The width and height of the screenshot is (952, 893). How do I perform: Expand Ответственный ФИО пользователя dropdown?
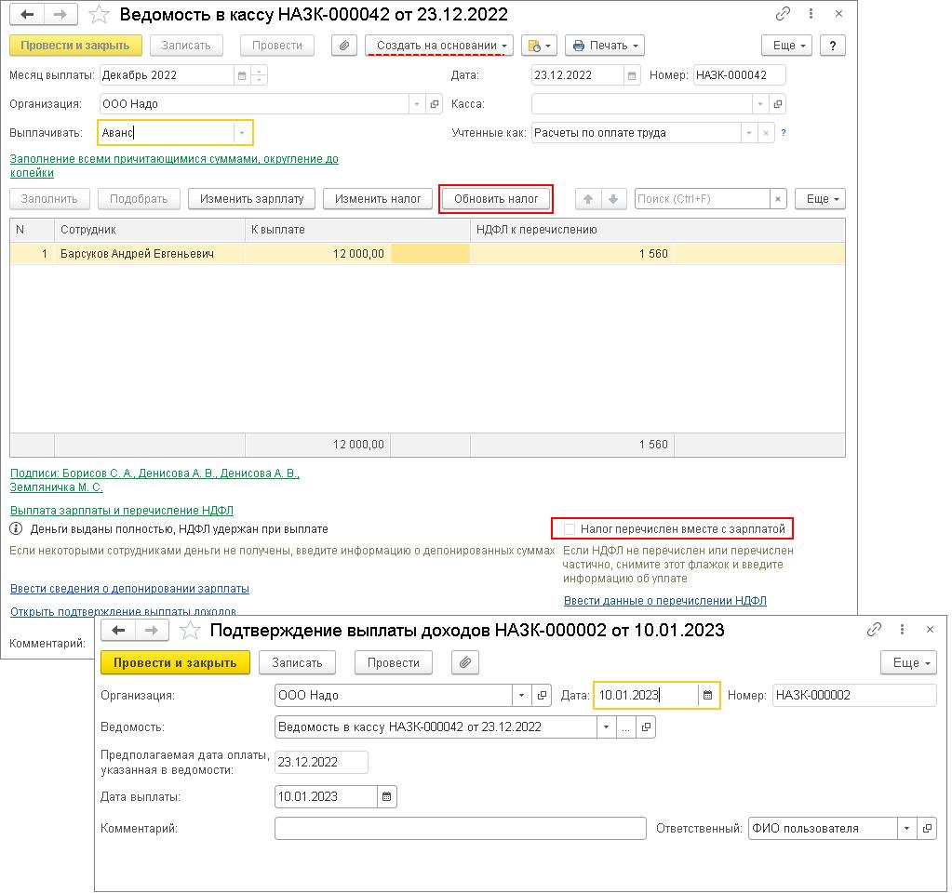[906, 829]
